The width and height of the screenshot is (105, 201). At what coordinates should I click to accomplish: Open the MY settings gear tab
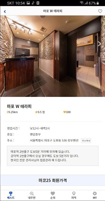(95, 195)
